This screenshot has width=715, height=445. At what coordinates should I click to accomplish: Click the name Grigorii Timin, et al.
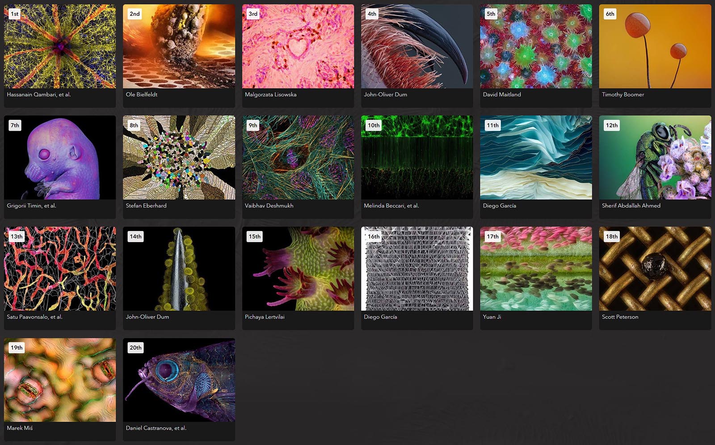(x=31, y=206)
